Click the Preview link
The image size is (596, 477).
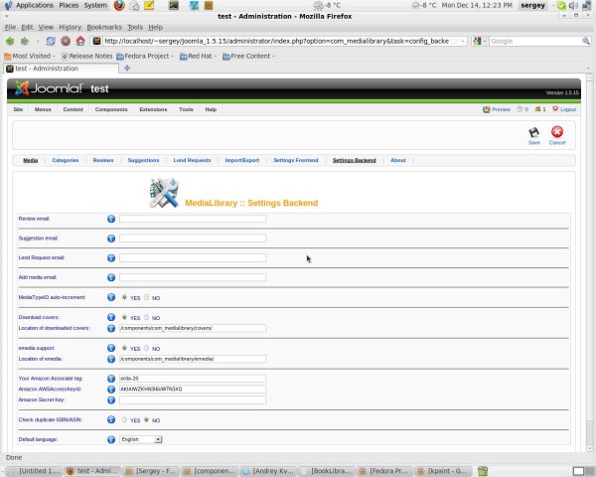[x=497, y=109]
